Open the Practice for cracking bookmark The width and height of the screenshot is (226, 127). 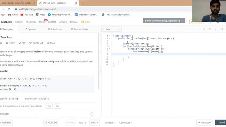[x=119, y=15]
